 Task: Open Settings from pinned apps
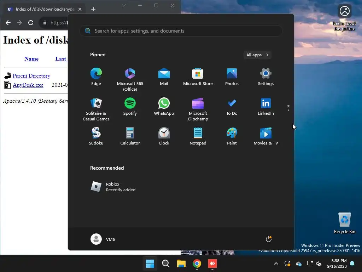266,76
